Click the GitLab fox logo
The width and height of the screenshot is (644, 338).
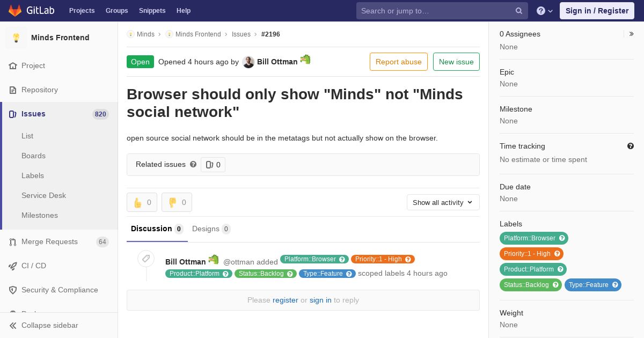[15, 10]
